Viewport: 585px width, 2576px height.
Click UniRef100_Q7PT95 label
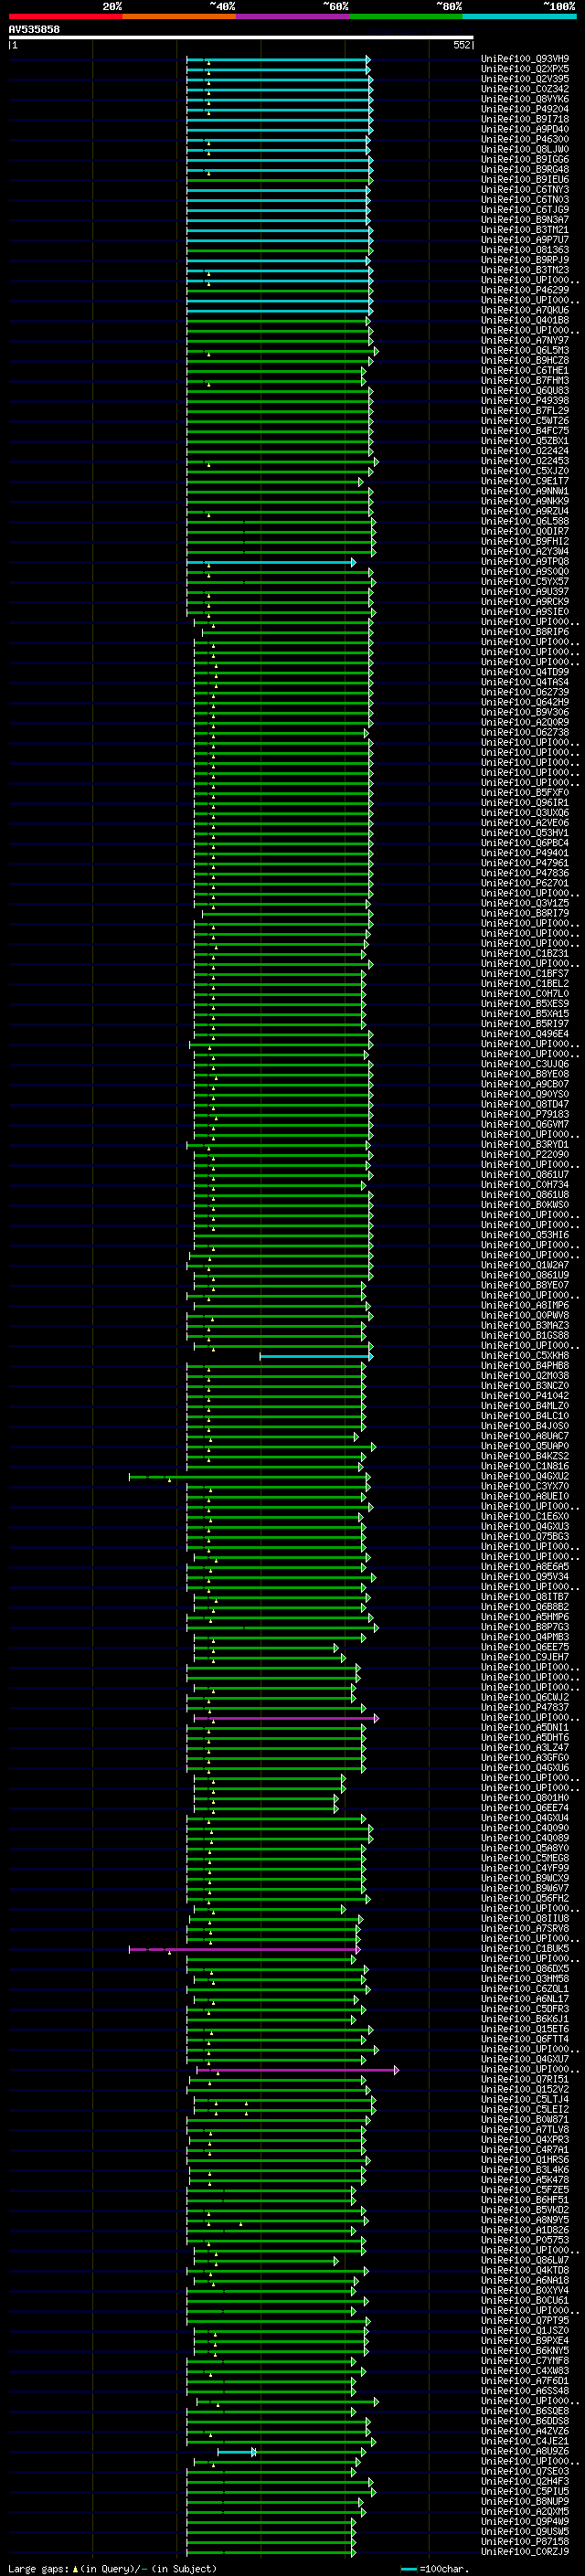pyautogui.click(x=525, y=2321)
